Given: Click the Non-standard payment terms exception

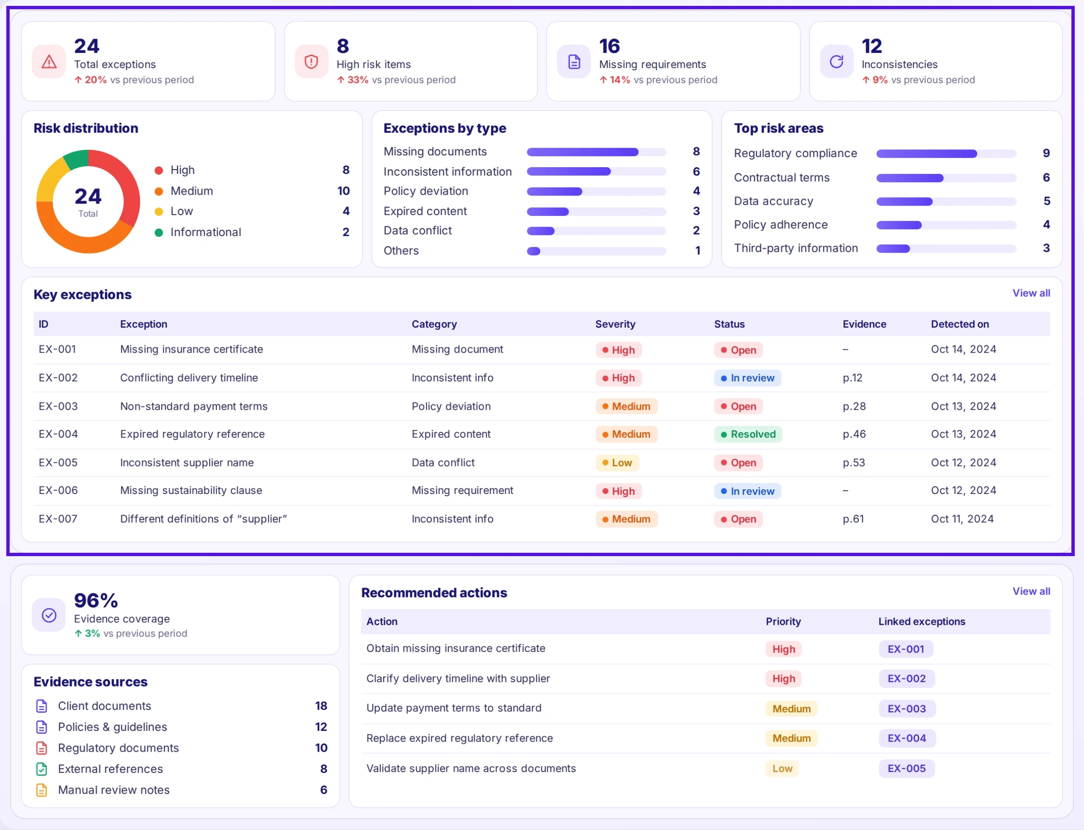Looking at the screenshot, I should click(x=194, y=406).
